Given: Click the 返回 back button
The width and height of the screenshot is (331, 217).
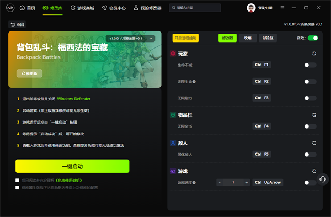Looking at the screenshot, I should pos(17,24).
